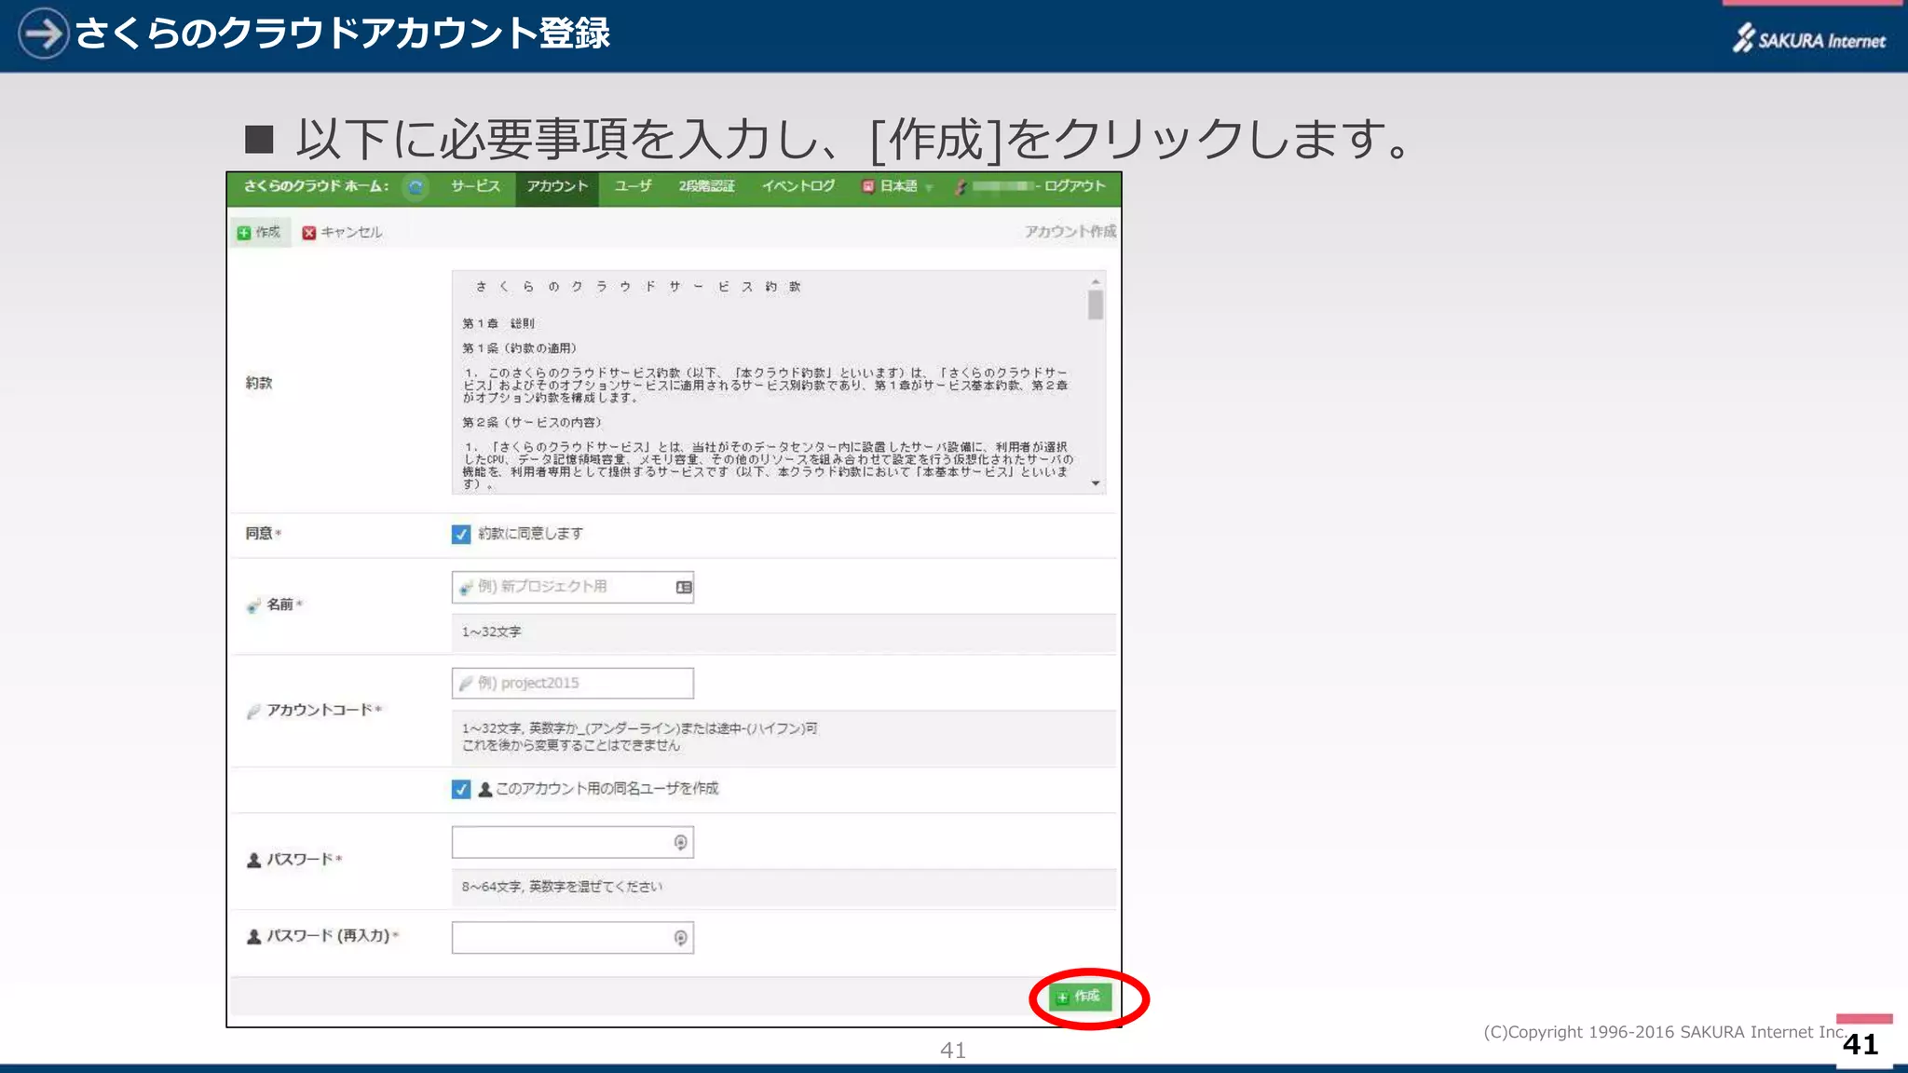Focus the パスワード input field
The width and height of the screenshot is (1908, 1073).
click(x=572, y=842)
